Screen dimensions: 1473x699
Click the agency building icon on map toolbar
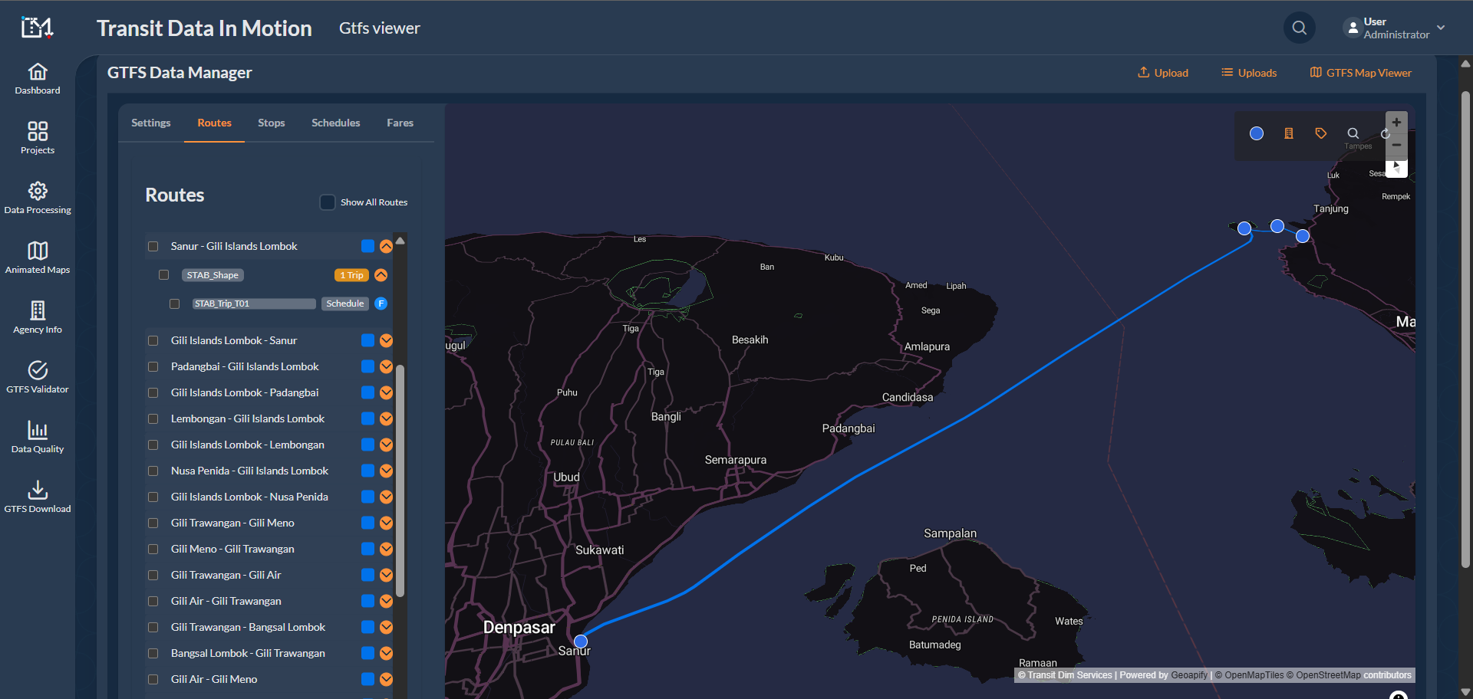pos(1289,133)
